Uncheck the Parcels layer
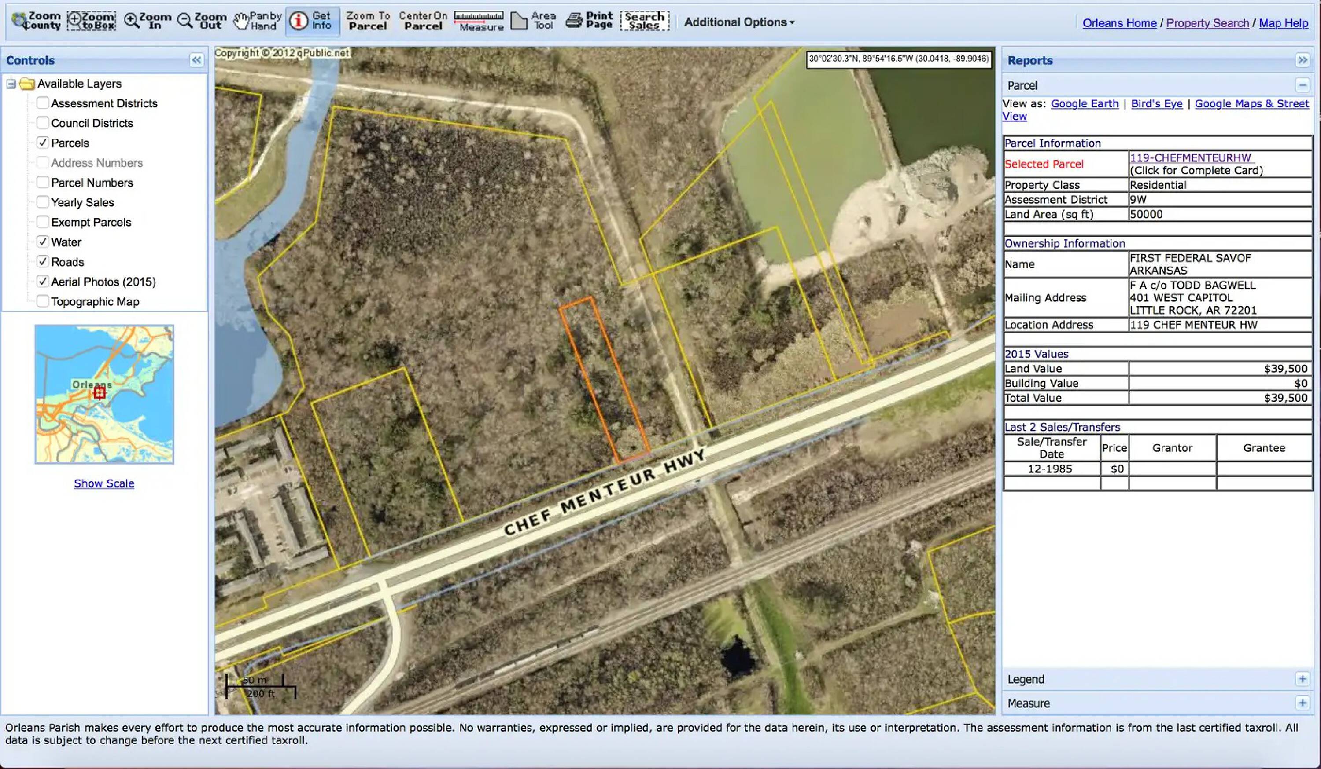1321x769 pixels. click(43, 143)
